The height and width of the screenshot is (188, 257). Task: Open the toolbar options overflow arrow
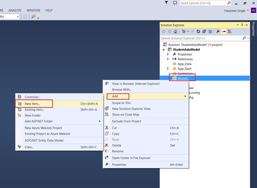(38, 18)
